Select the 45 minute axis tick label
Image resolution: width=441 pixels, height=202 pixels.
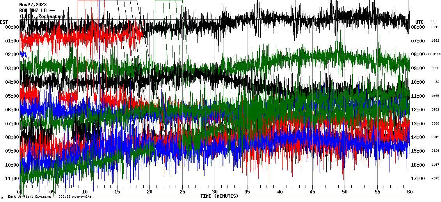coord(312,192)
